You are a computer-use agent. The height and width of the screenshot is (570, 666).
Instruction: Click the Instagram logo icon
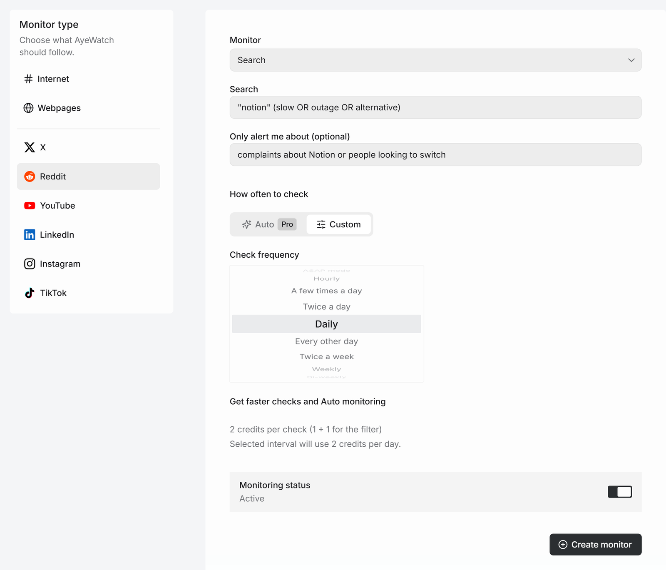click(x=30, y=264)
